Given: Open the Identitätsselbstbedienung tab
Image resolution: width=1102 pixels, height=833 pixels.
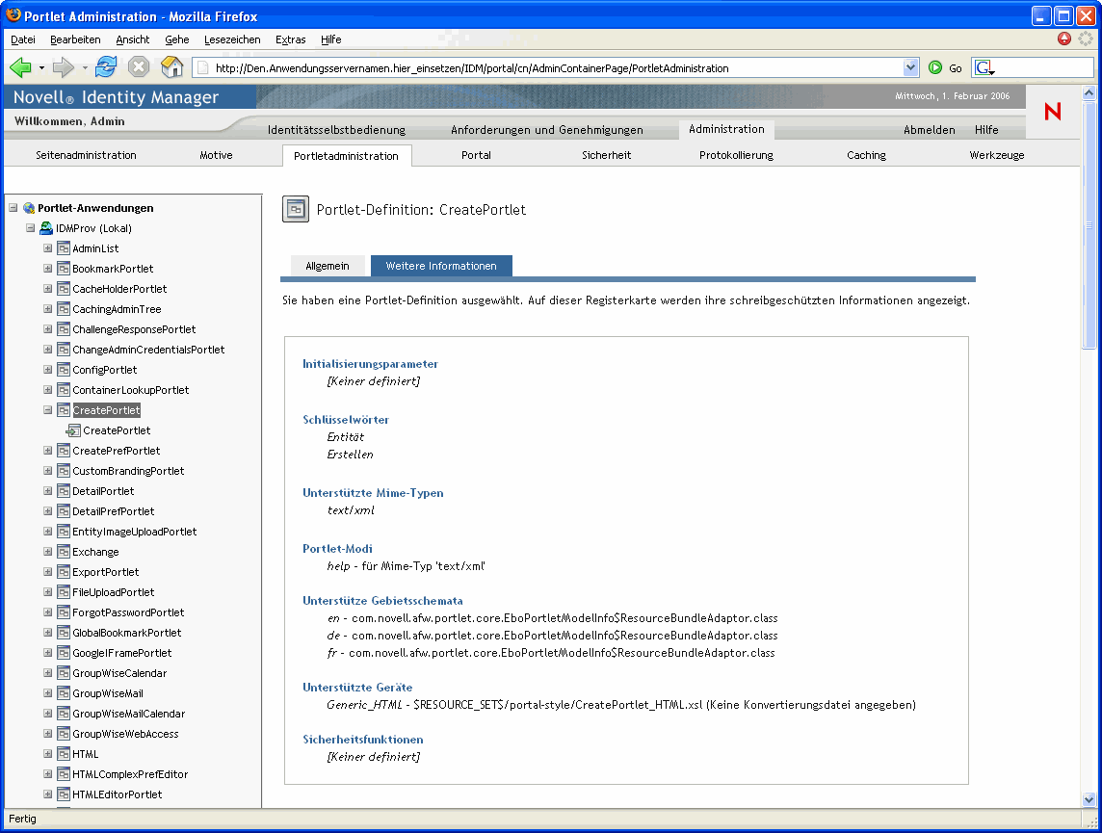Looking at the screenshot, I should coord(336,130).
